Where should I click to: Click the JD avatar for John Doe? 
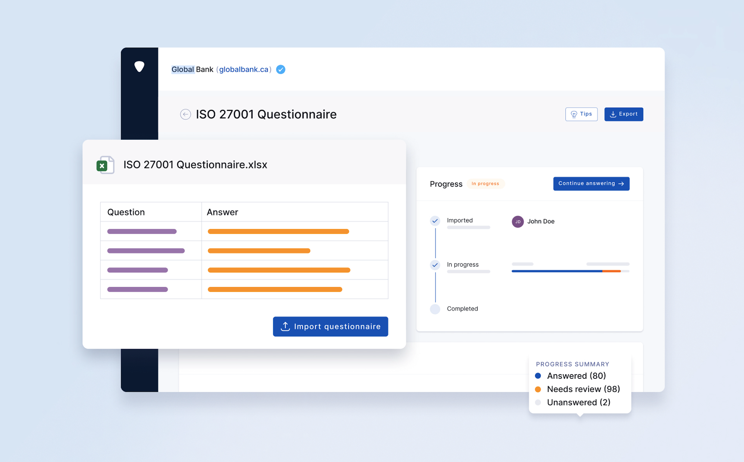[518, 222]
